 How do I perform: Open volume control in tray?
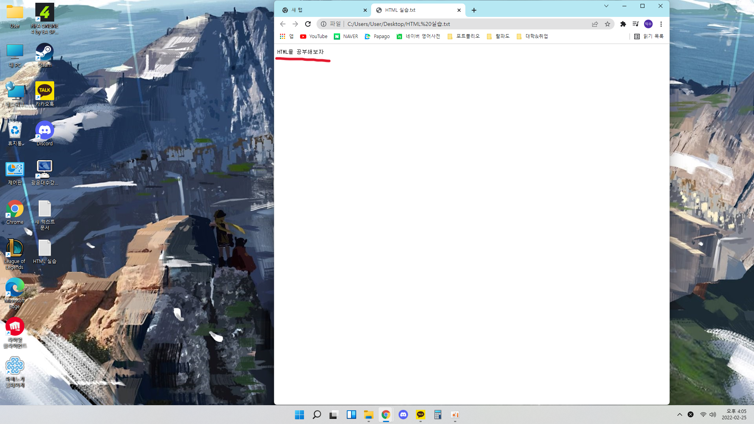point(713,415)
